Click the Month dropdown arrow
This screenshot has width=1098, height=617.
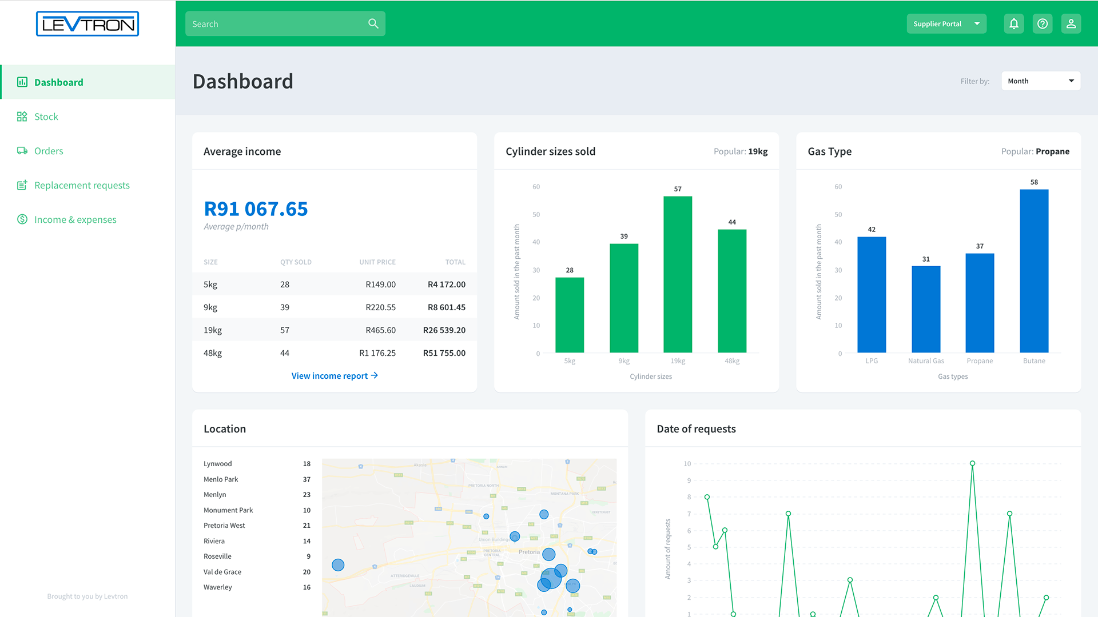point(1071,81)
